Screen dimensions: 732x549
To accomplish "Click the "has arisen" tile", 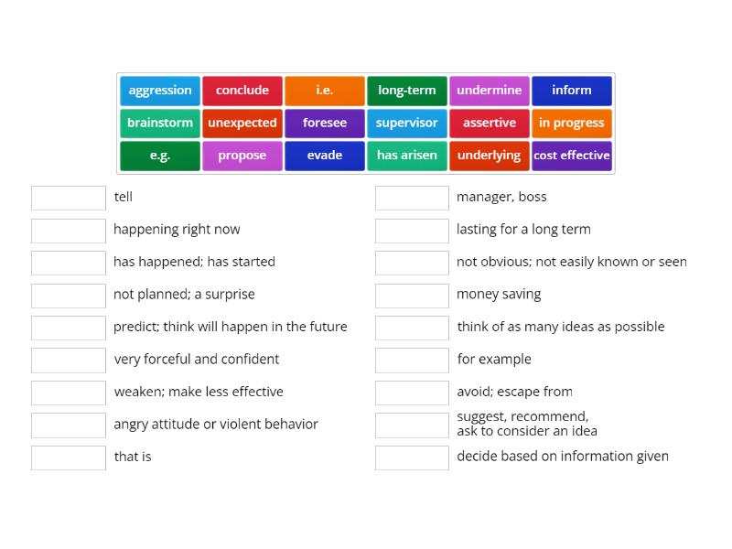I will [x=406, y=155].
